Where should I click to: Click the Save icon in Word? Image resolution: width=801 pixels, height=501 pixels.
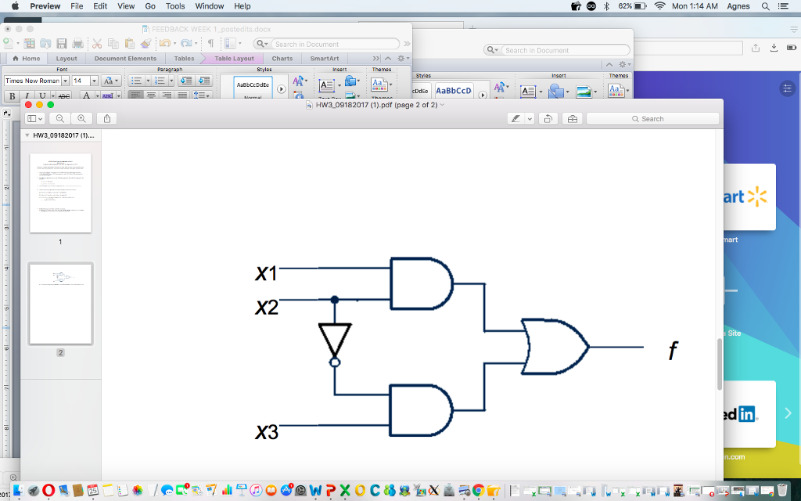pyautogui.click(x=63, y=43)
